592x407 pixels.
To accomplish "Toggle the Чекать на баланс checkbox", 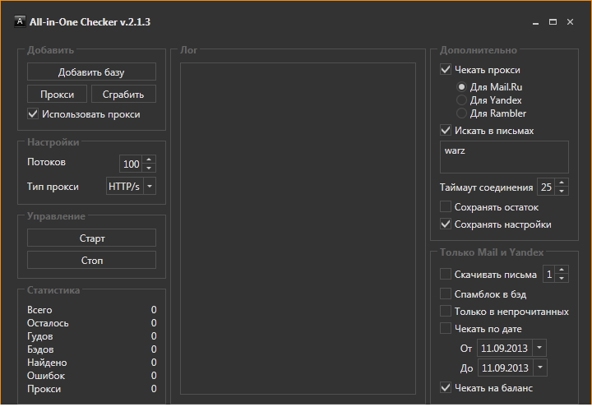I will 446,387.
